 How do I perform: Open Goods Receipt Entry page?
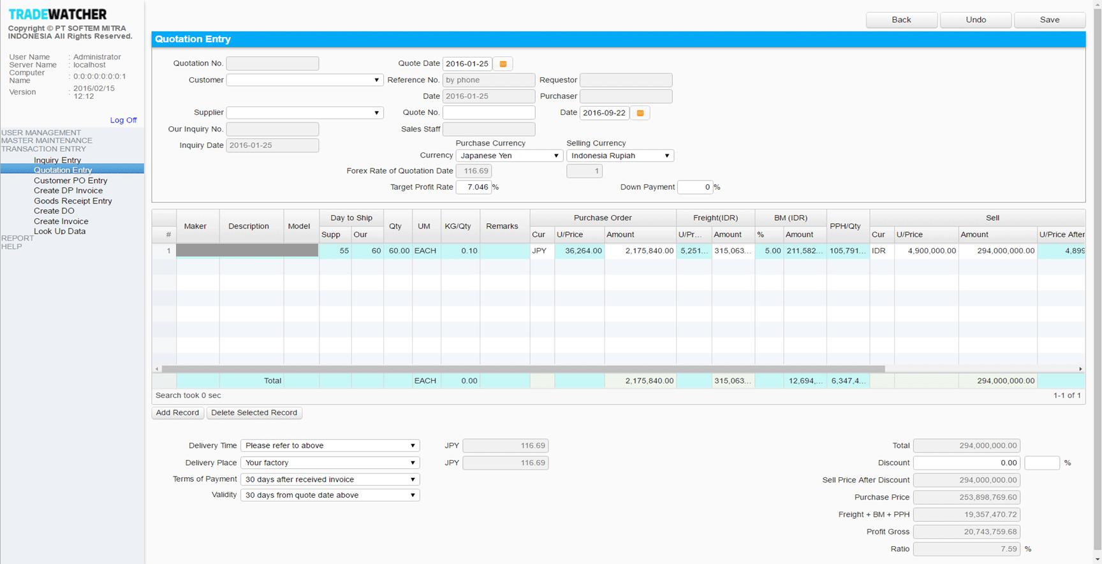point(73,201)
